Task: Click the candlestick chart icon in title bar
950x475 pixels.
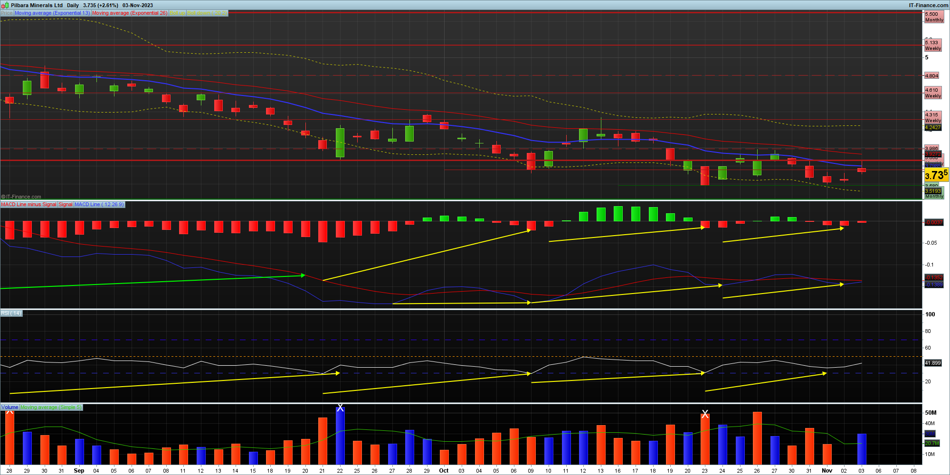Action: point(5,5)
